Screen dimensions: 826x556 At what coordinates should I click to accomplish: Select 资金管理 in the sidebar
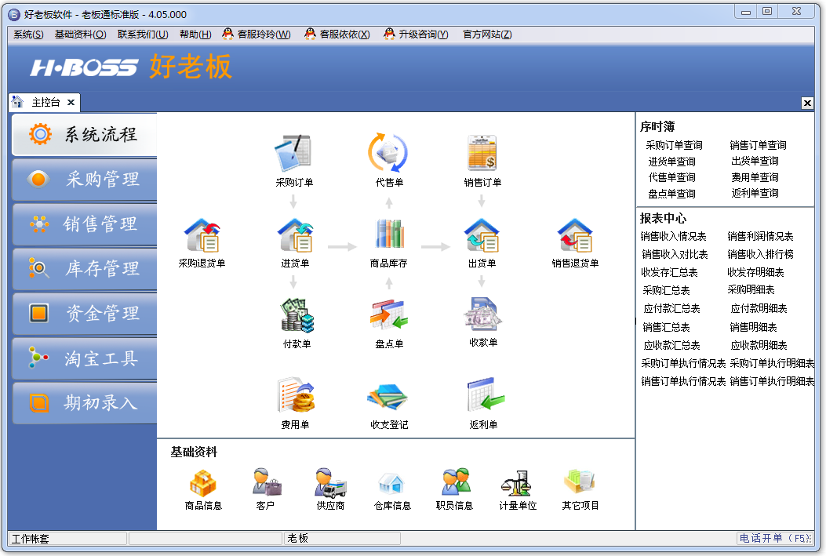(84, 314)
